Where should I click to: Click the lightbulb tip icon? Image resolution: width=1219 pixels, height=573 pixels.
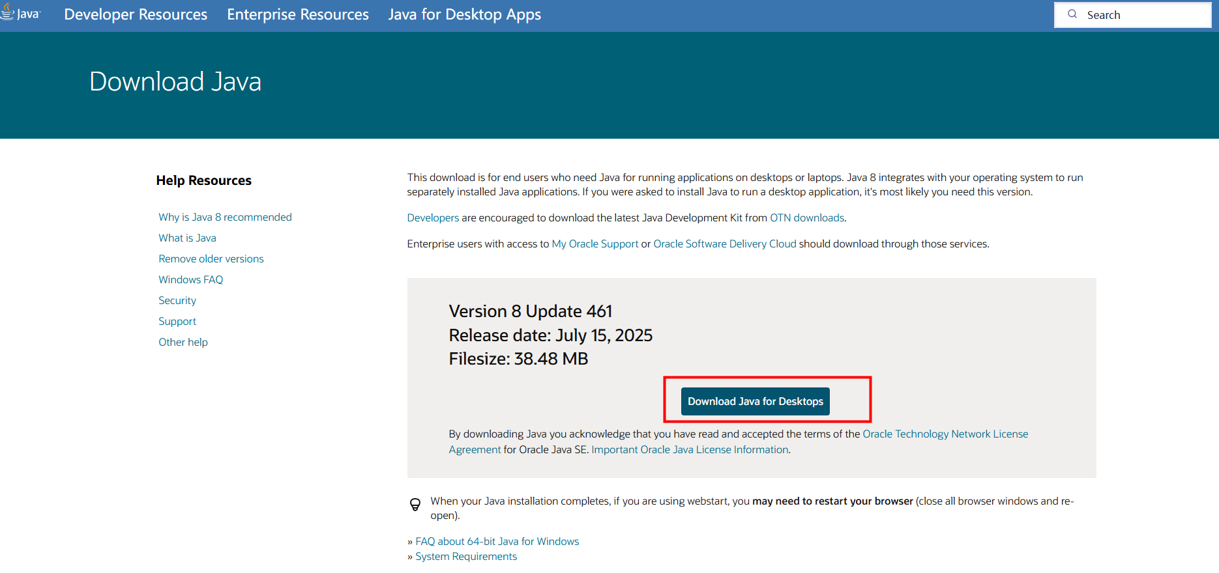(415, 505)
